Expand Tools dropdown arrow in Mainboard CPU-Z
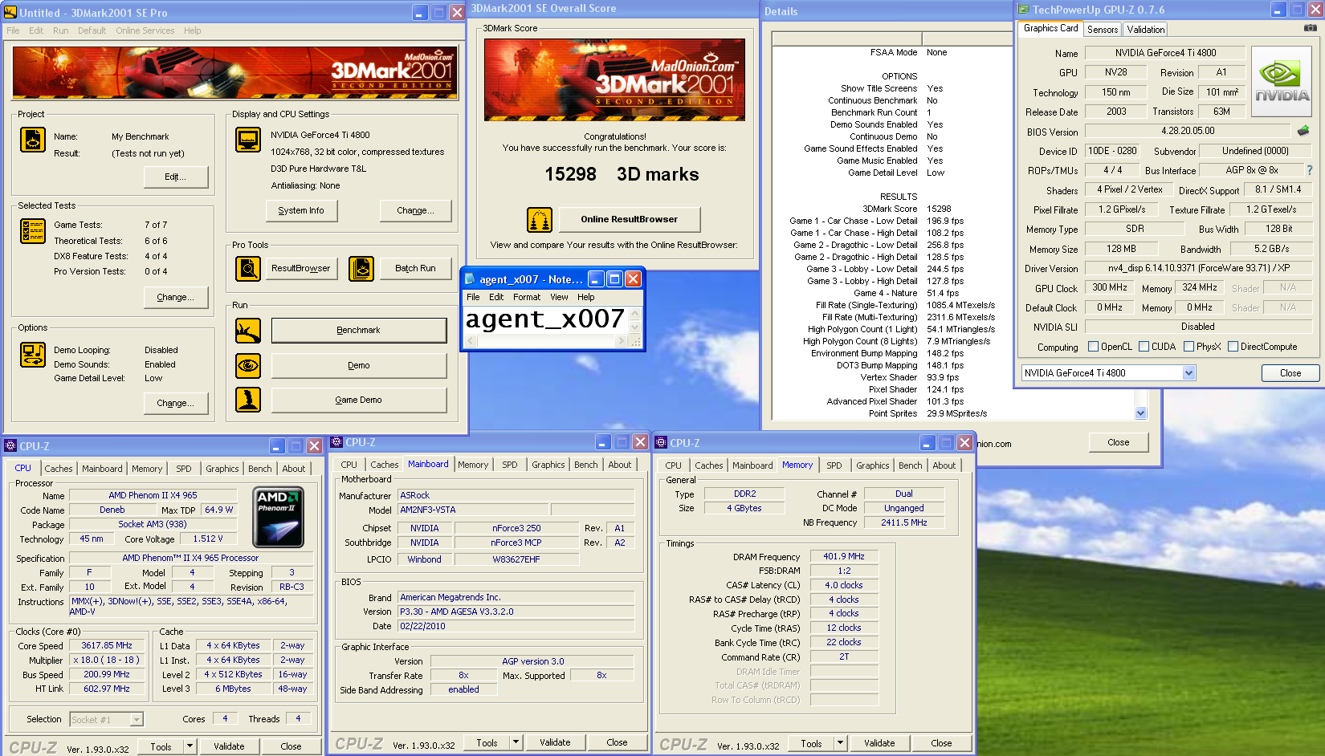The height and width of the screenshot is (756, 1325). [516, 742]
